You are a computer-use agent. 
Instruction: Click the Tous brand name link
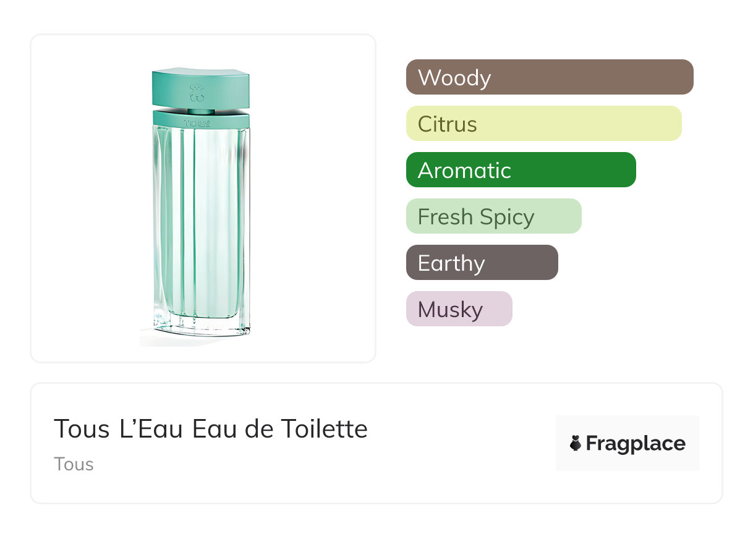(74, 464)
